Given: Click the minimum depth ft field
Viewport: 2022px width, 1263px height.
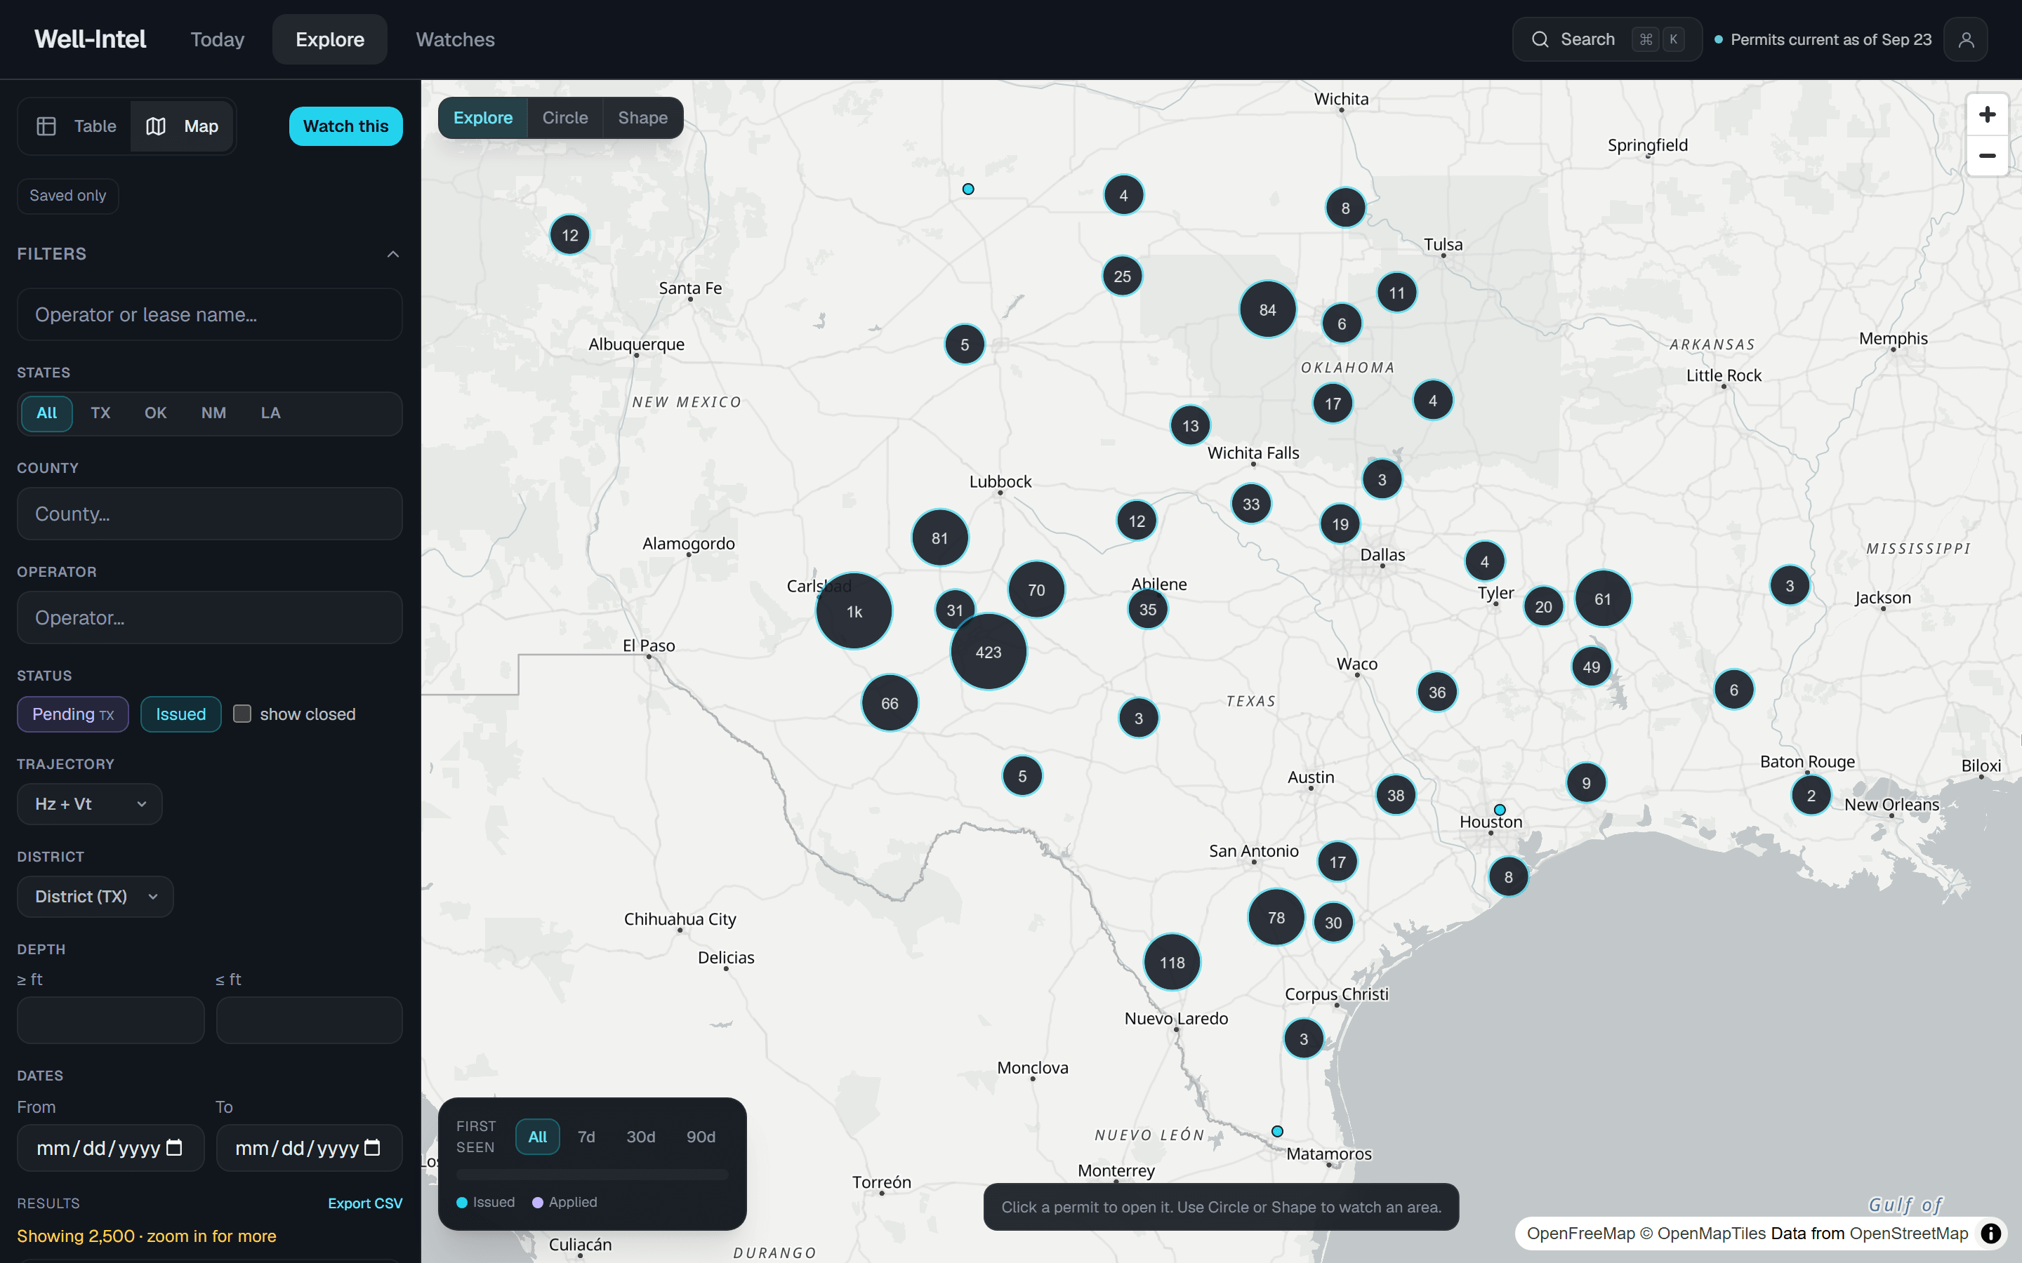Looking at the screenshot, I should pos(110,1020).
